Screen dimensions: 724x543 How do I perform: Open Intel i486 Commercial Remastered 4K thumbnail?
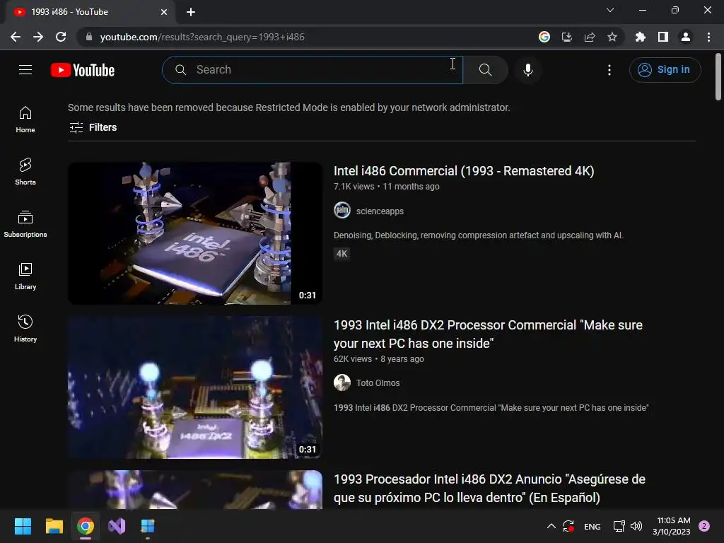pos(195,233)
